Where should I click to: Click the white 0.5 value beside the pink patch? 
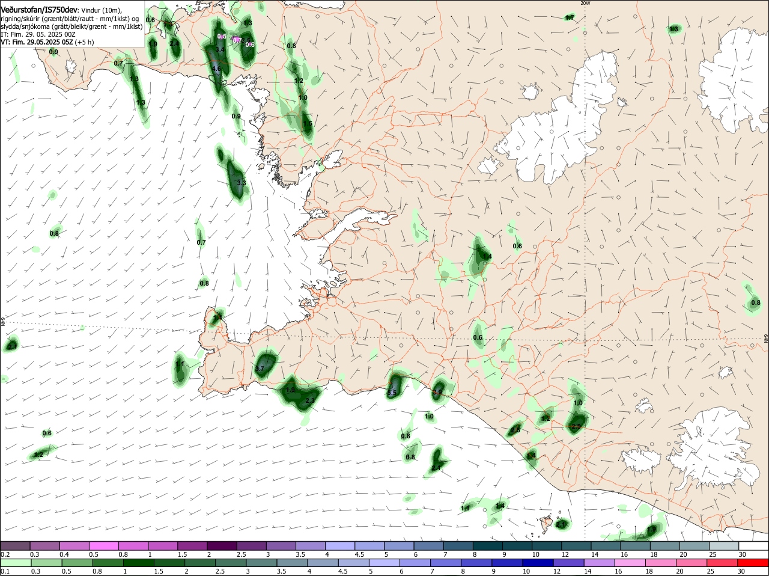pos(222,37)
